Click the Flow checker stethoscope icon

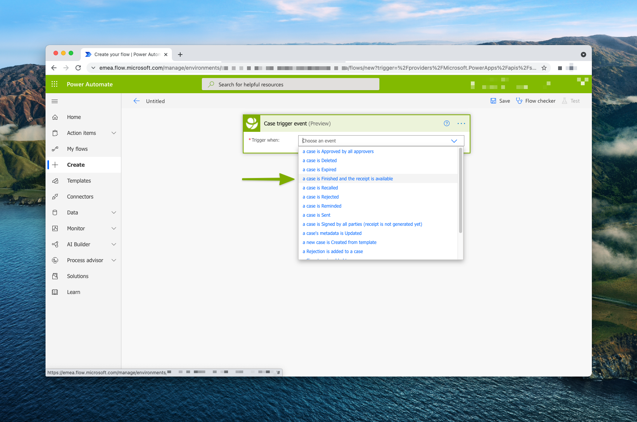[x=519, y=101]
